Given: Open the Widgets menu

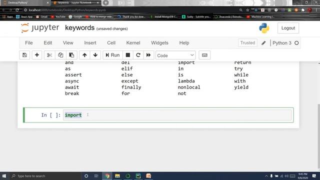Looking at the screenshot, I should [159, 43].
